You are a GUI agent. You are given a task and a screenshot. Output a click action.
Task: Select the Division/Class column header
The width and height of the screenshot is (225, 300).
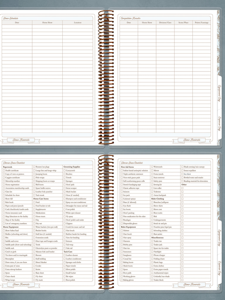pos(165,23)
